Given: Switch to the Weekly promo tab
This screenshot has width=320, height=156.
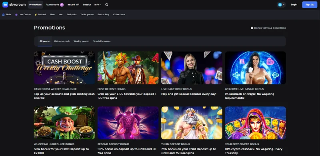Looking at the screenshot, I should [82, 41].
